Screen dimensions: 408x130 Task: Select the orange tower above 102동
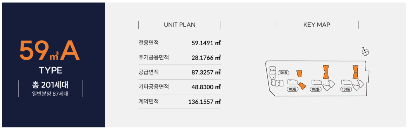(x=326, y=72)
